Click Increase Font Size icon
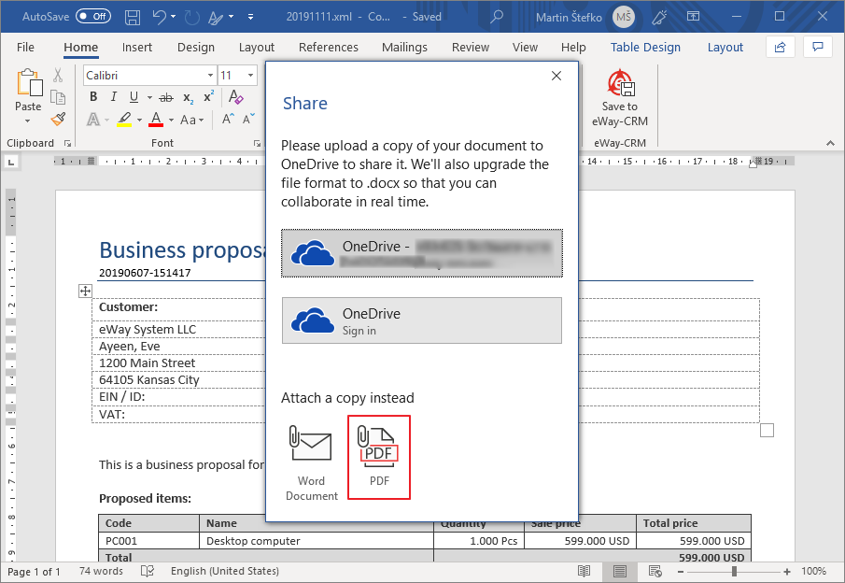 click(x=228, y=119)
